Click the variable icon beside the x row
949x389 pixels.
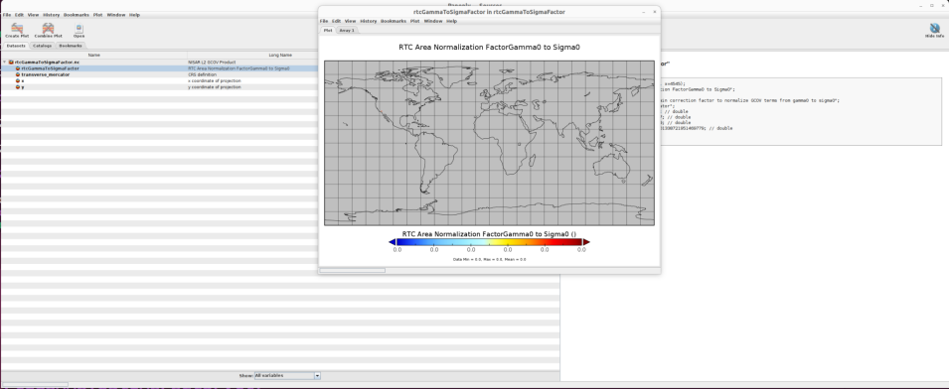pos(18,80)
